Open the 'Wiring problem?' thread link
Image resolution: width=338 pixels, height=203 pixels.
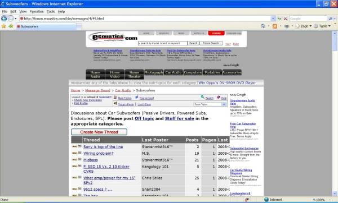point(98,154)
